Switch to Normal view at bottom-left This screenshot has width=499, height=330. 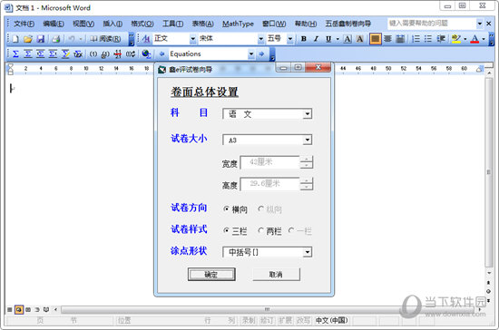[10, 309]
